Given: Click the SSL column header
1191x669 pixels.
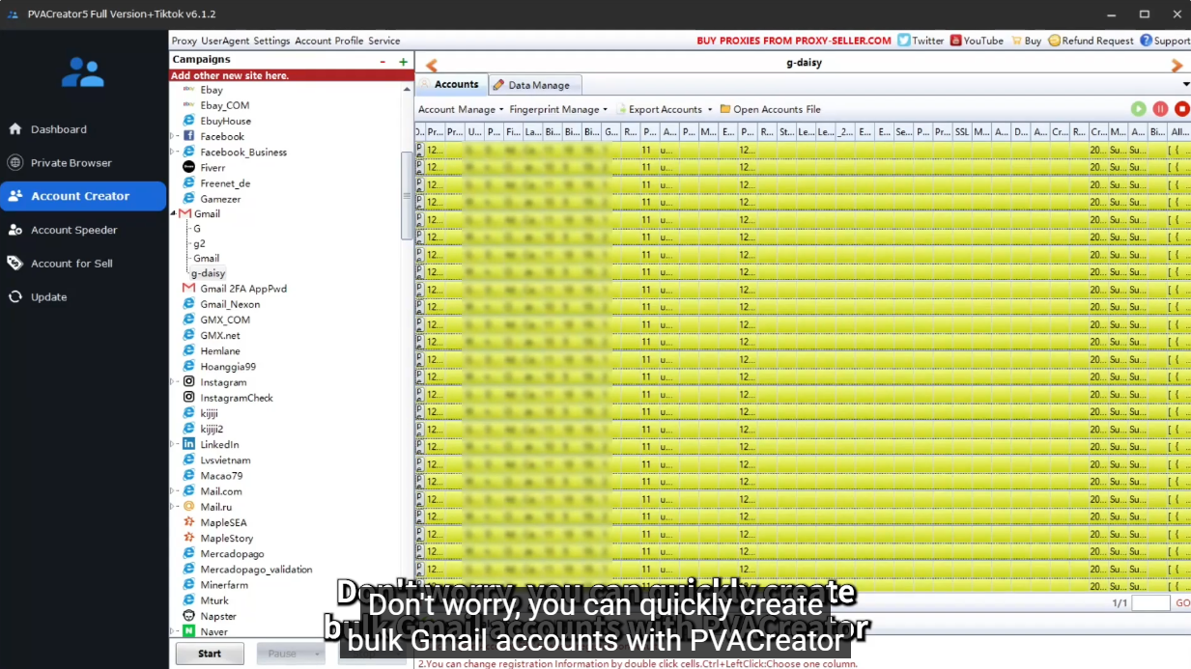Looking at the screenshot, I should tap(962, 131).
